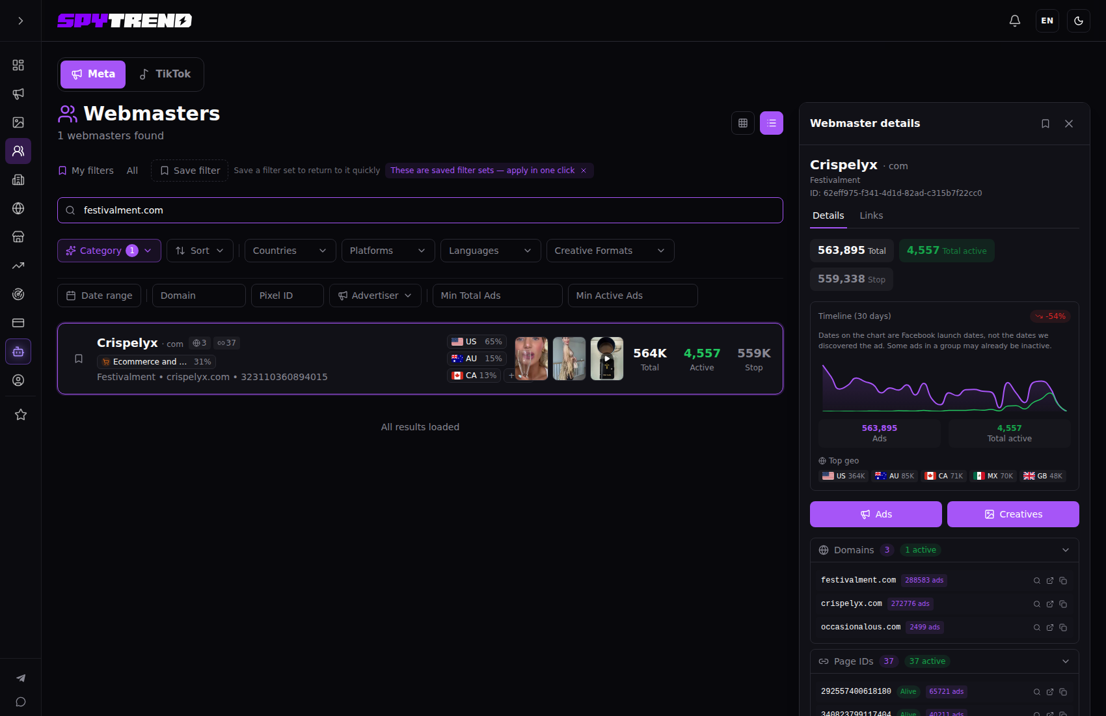The image size is (1106, 716).
Task: Focus the Pixel ID input
Action: [288, 296]
